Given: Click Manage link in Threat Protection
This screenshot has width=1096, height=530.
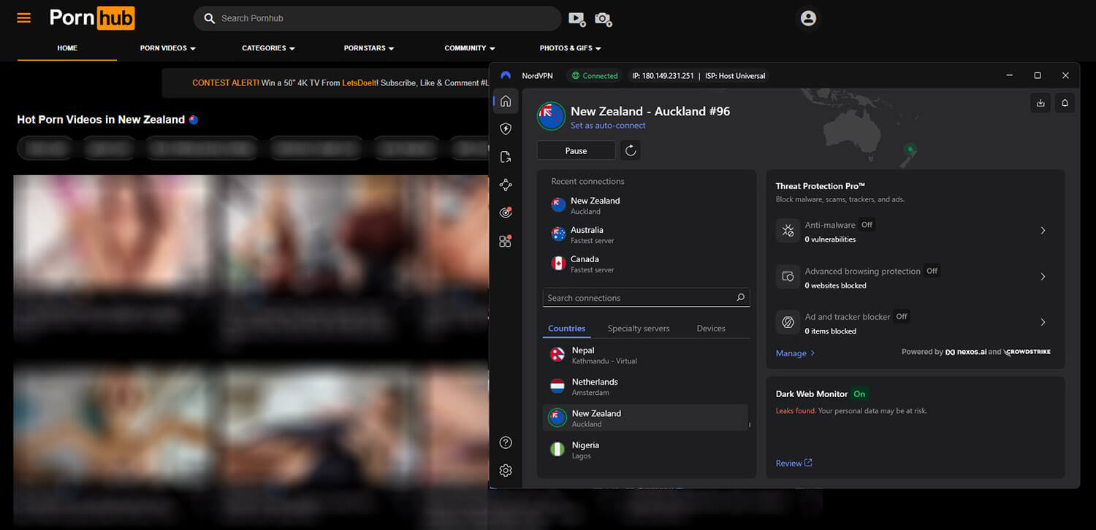Looking at the screenshot, I should (795, 353).
